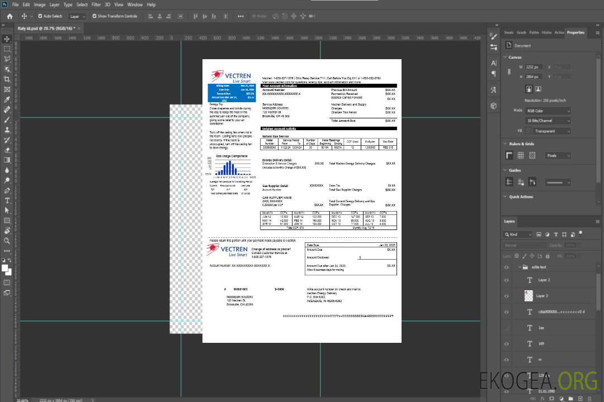
Task: Select the Eyedropper tool
Action: tap(7, 99)
